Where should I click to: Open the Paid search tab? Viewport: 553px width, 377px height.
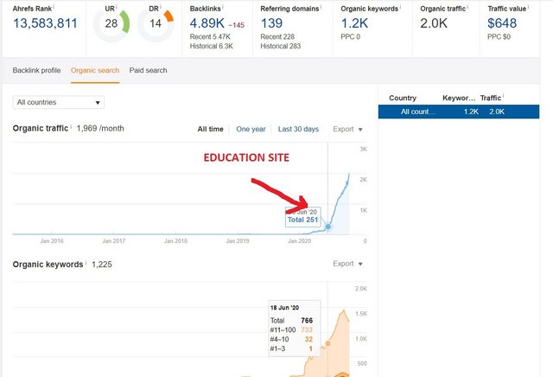click(x=148, y=70)
